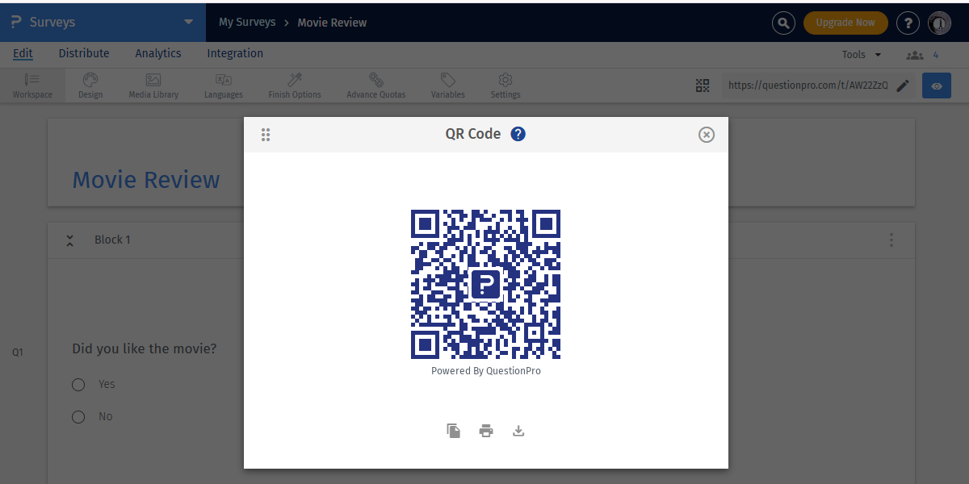
Task: Open the Tools dropdown
Action: (862, 55)
